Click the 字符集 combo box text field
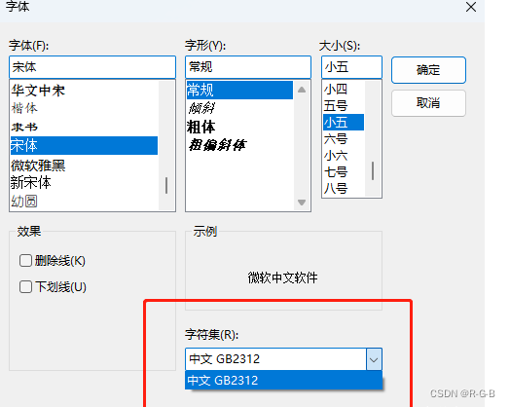 [x=275, y=359]
